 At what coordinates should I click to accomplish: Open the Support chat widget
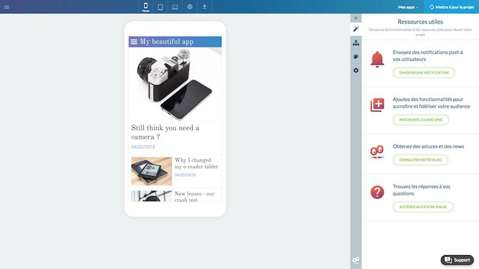point(457,260)
